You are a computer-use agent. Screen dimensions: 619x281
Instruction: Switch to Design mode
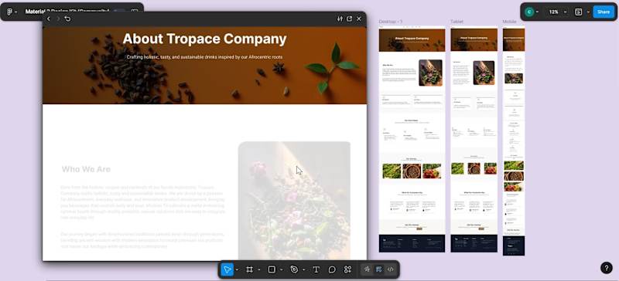(379, 269)
